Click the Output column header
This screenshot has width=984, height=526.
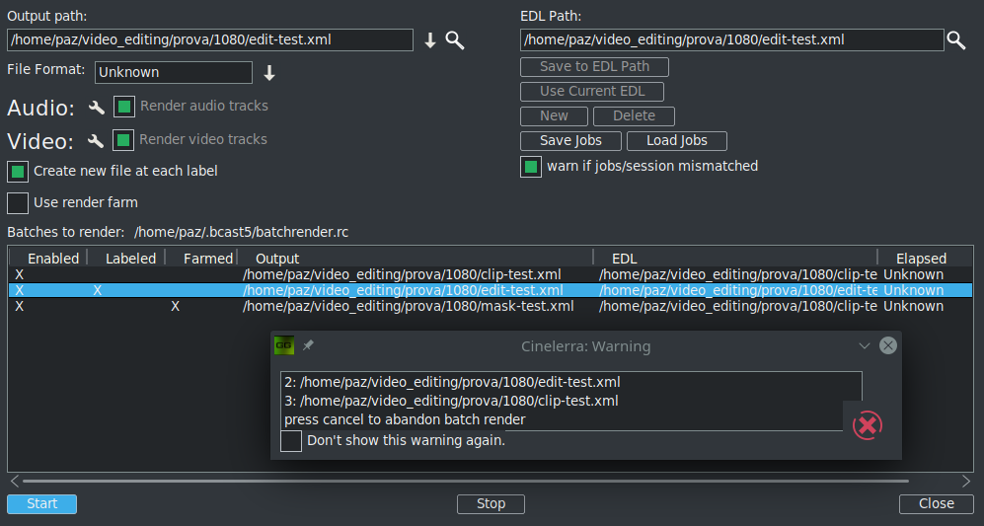(276, 259)
